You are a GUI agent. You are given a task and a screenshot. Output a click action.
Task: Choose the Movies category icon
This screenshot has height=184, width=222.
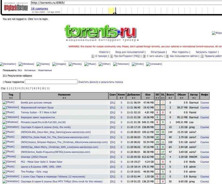coord(75,64)
